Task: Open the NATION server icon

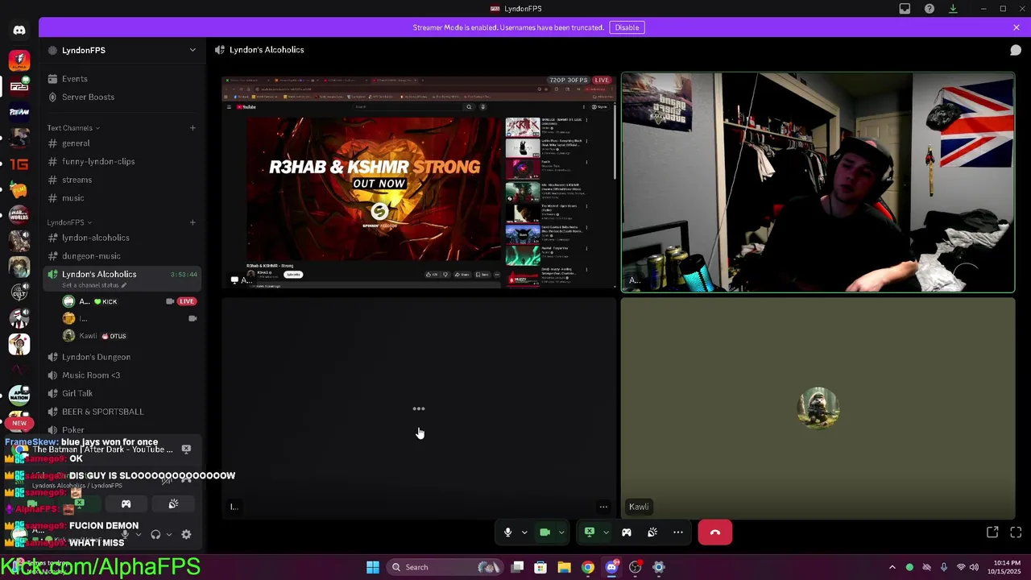Action: coord(19,395)
